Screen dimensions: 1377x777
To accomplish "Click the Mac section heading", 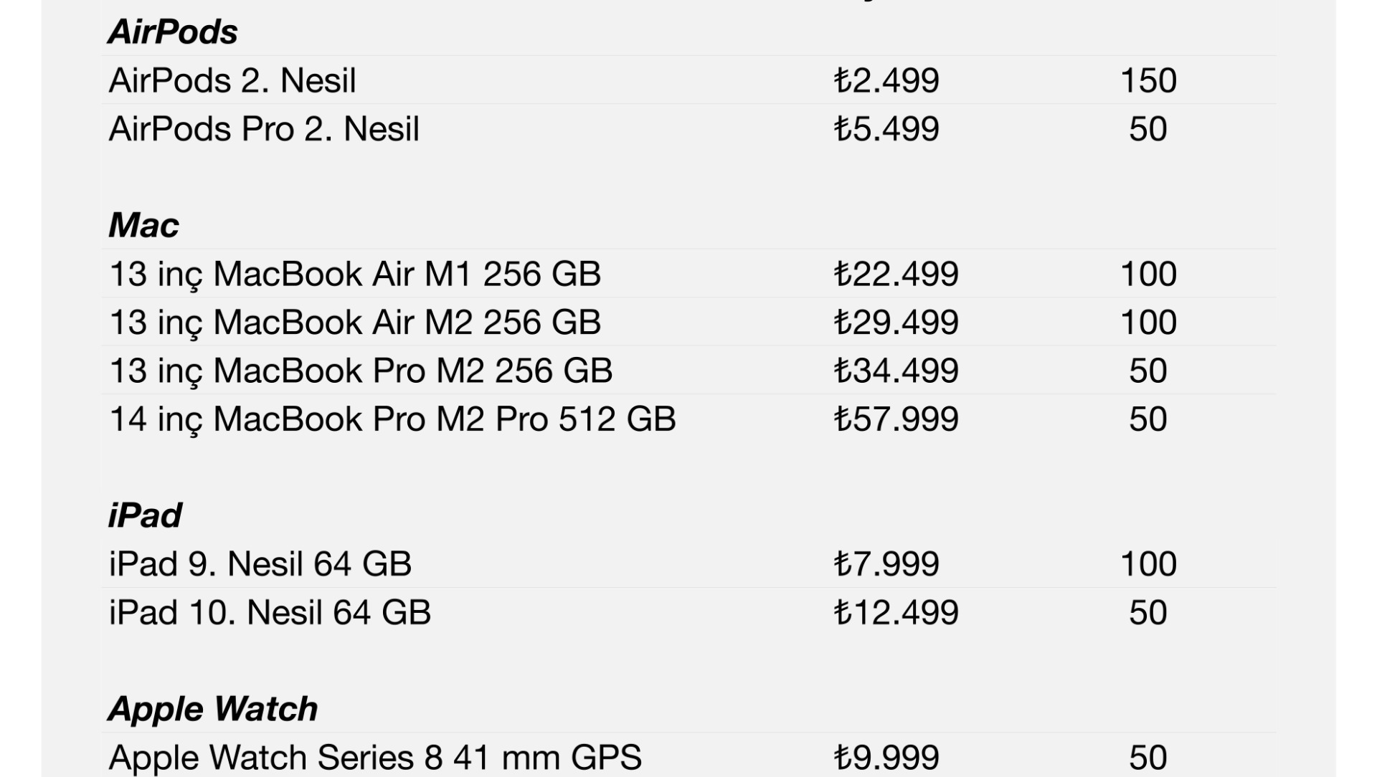I will click(x=143, y=226).
